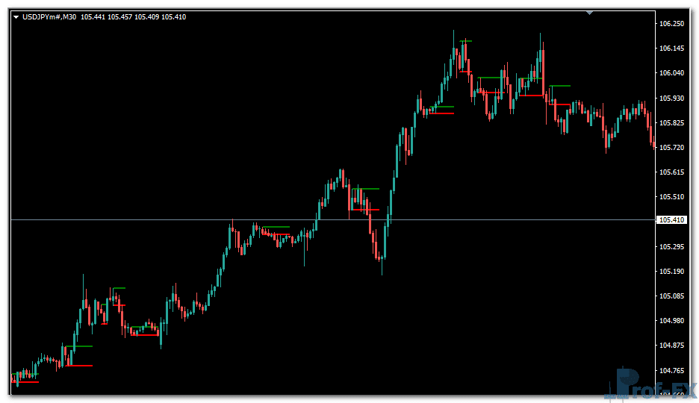Click the current price label 105.410
Image resolution: width=699 pixels, height=403 pixels.
672,220
